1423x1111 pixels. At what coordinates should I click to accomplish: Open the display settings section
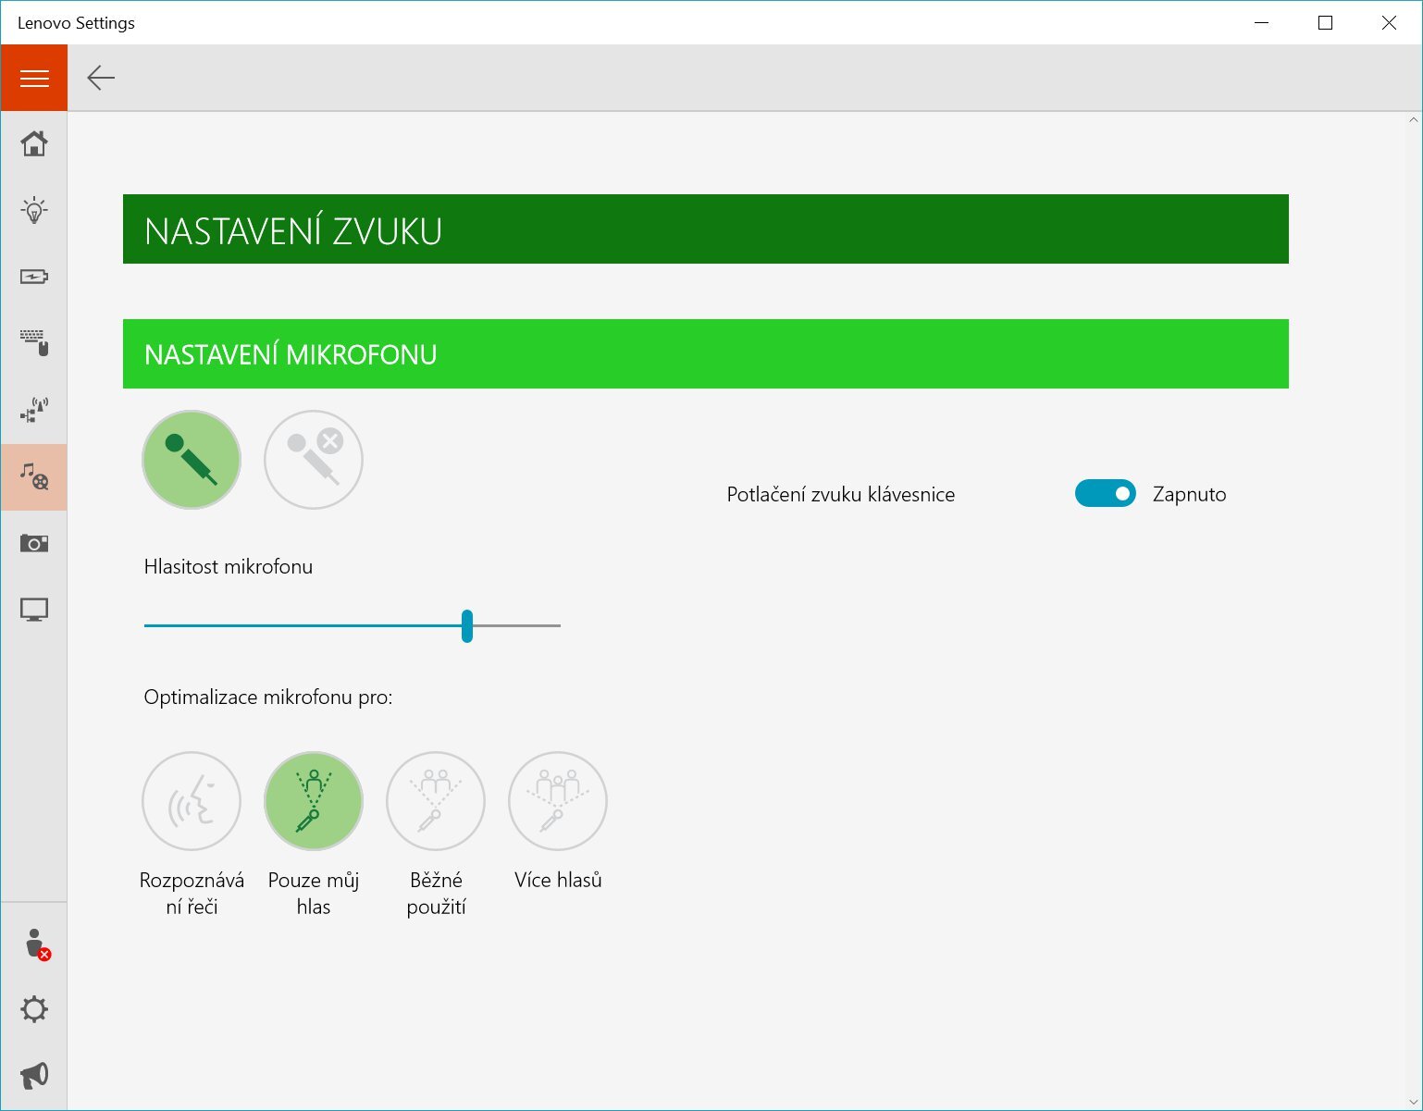click(x=34, y=610)
